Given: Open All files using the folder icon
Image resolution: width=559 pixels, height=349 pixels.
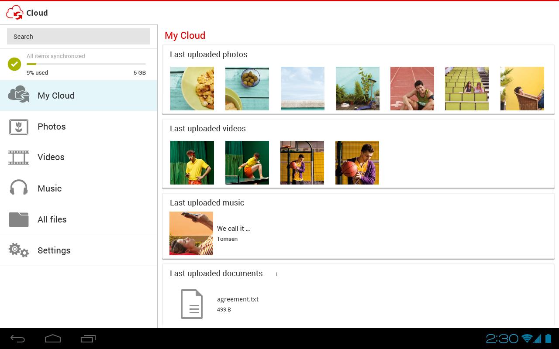Looking at the screenshot, I should pyautogui.click(x=18, y=219).
